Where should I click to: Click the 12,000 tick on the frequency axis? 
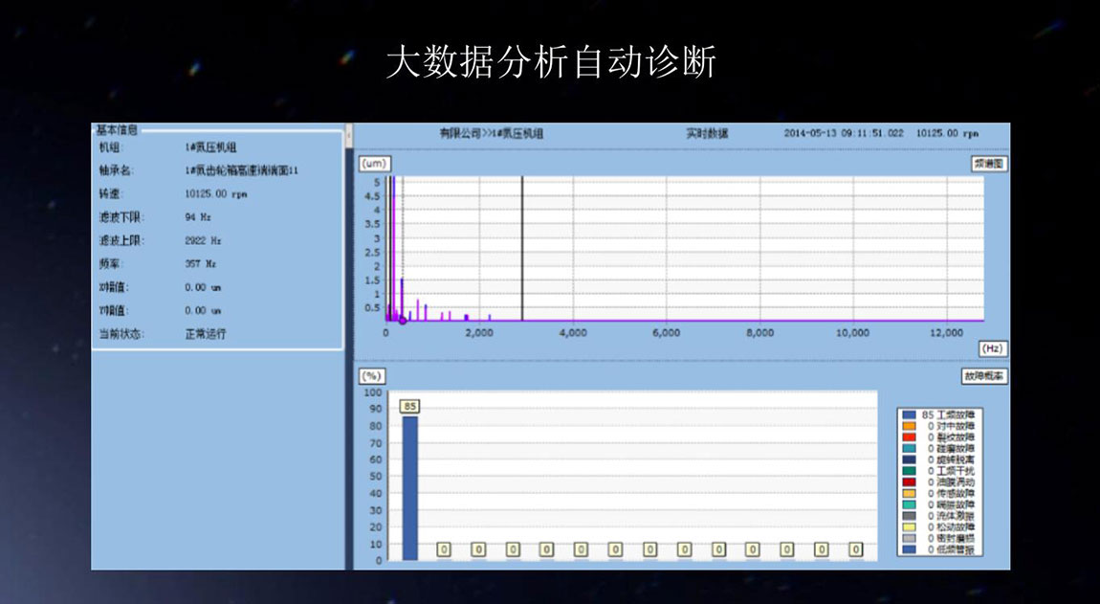(946, 333)
